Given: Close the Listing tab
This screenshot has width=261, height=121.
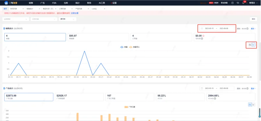Looking at the screenshot, I should (105, 9).
